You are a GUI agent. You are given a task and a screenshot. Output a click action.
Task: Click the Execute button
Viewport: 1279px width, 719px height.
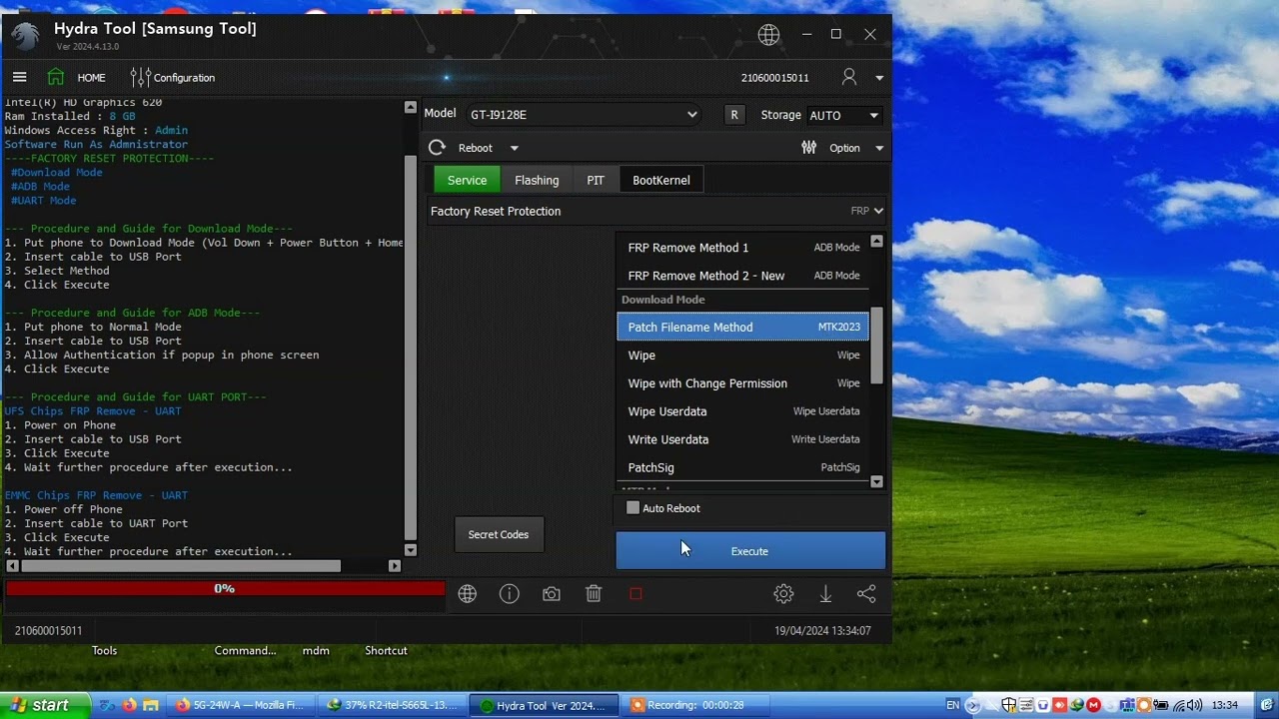(750, 551)
